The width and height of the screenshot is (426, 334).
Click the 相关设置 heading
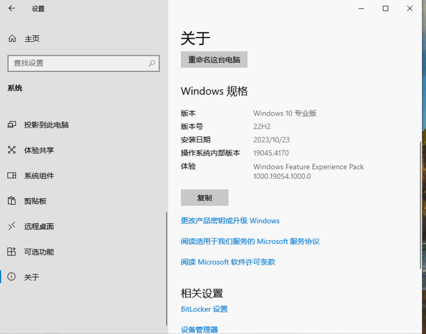point(202,293)
